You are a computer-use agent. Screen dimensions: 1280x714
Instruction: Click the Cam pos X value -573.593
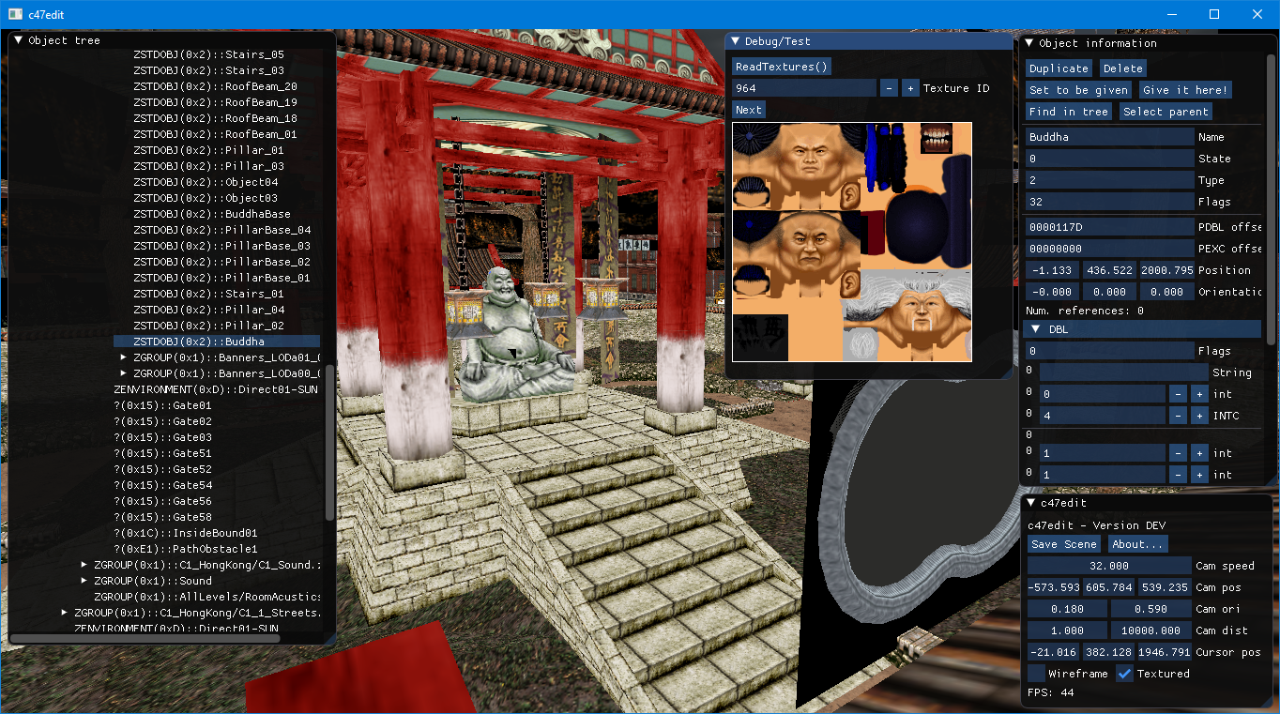(x=1053, y=587)
